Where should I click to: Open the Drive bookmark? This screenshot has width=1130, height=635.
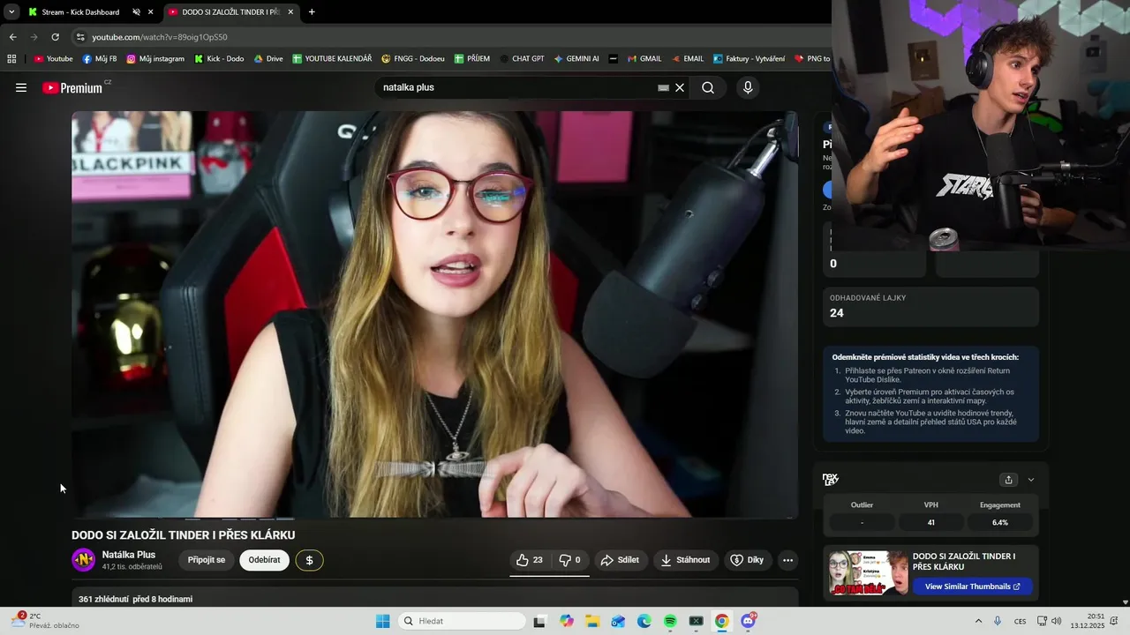pos(268,59)
